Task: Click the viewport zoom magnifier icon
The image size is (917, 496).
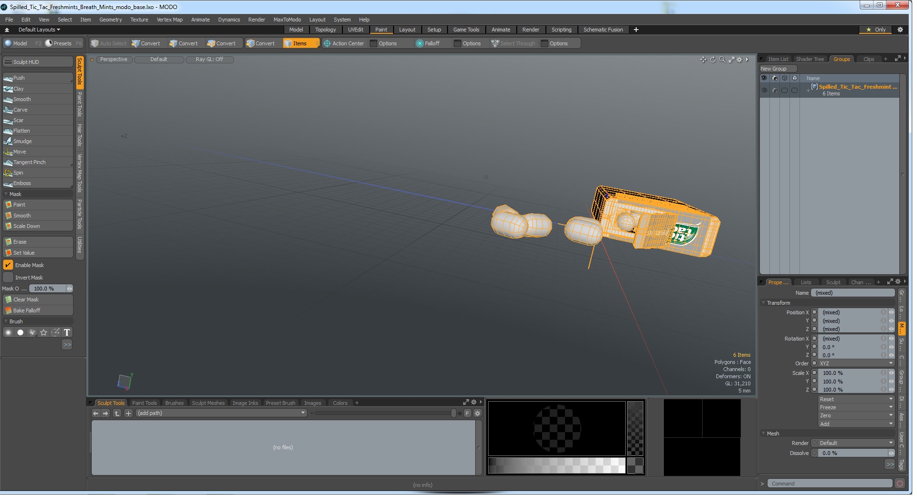Action: click(722, 60)
